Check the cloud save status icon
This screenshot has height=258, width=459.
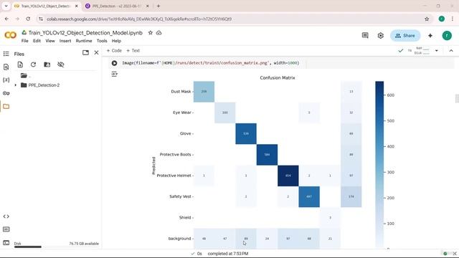[x=159, y=33]
